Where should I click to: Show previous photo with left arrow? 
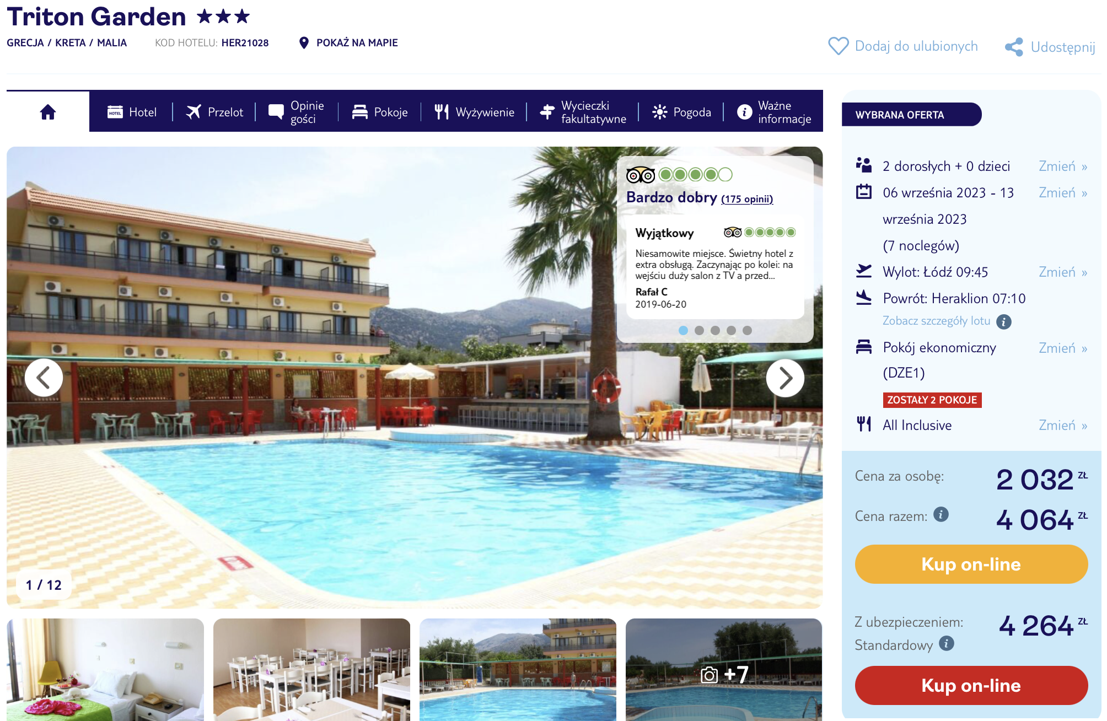pyautogui.click(x=44, y=378)
